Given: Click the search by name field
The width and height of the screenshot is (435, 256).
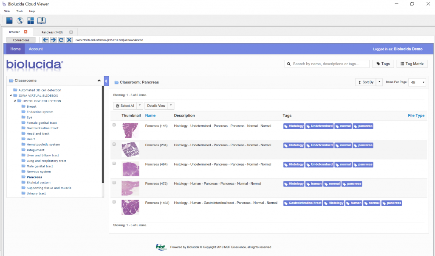Looking at the screenshot, I should click(327, 64).
